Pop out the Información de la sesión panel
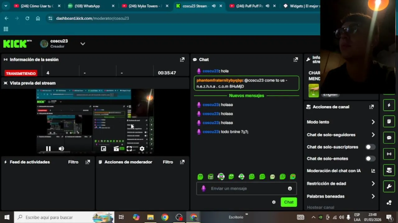 click(182, 59)
